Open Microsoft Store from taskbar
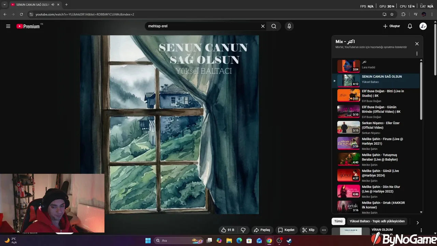437x246 pixels. [249, 241]
